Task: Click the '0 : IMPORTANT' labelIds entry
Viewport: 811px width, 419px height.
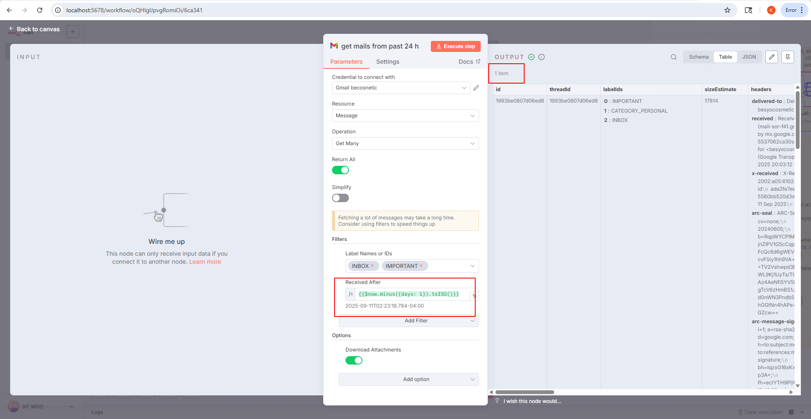Action: 623,101
